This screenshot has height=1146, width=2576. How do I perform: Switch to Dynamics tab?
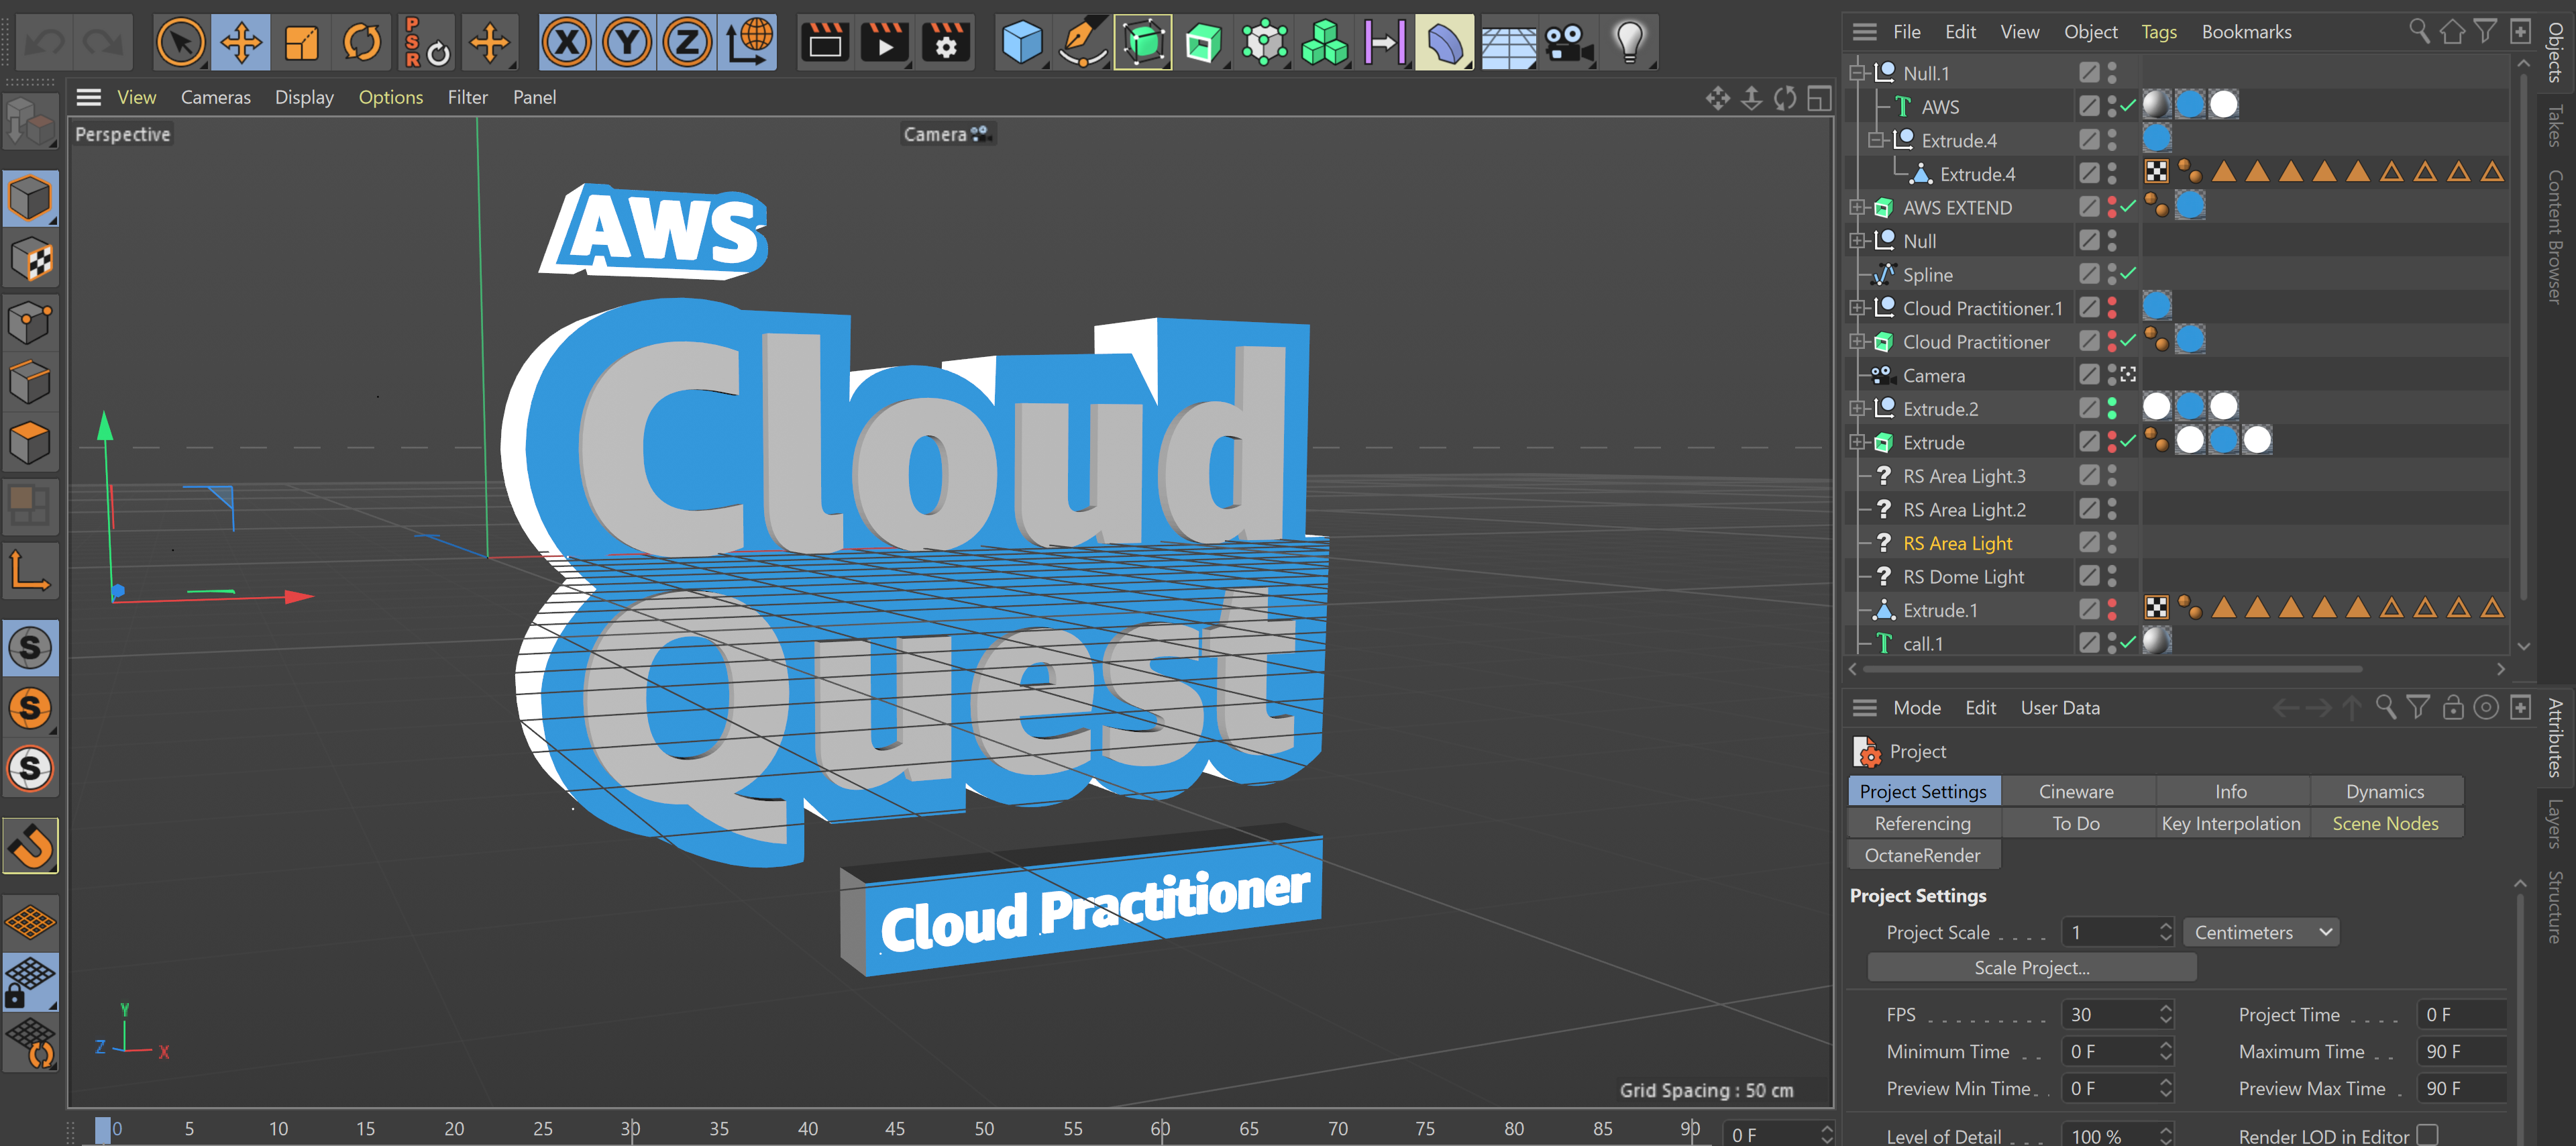(x=2384, y=791)
